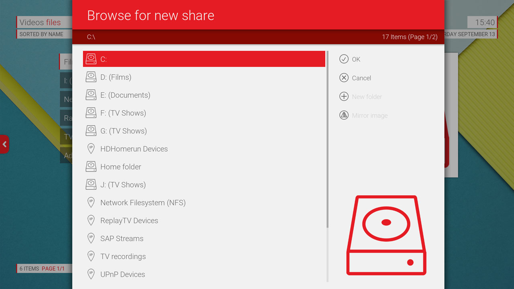The image size is (514, 289).
Task: Open SAP Streams entry
Action: (x=122, y=238)
